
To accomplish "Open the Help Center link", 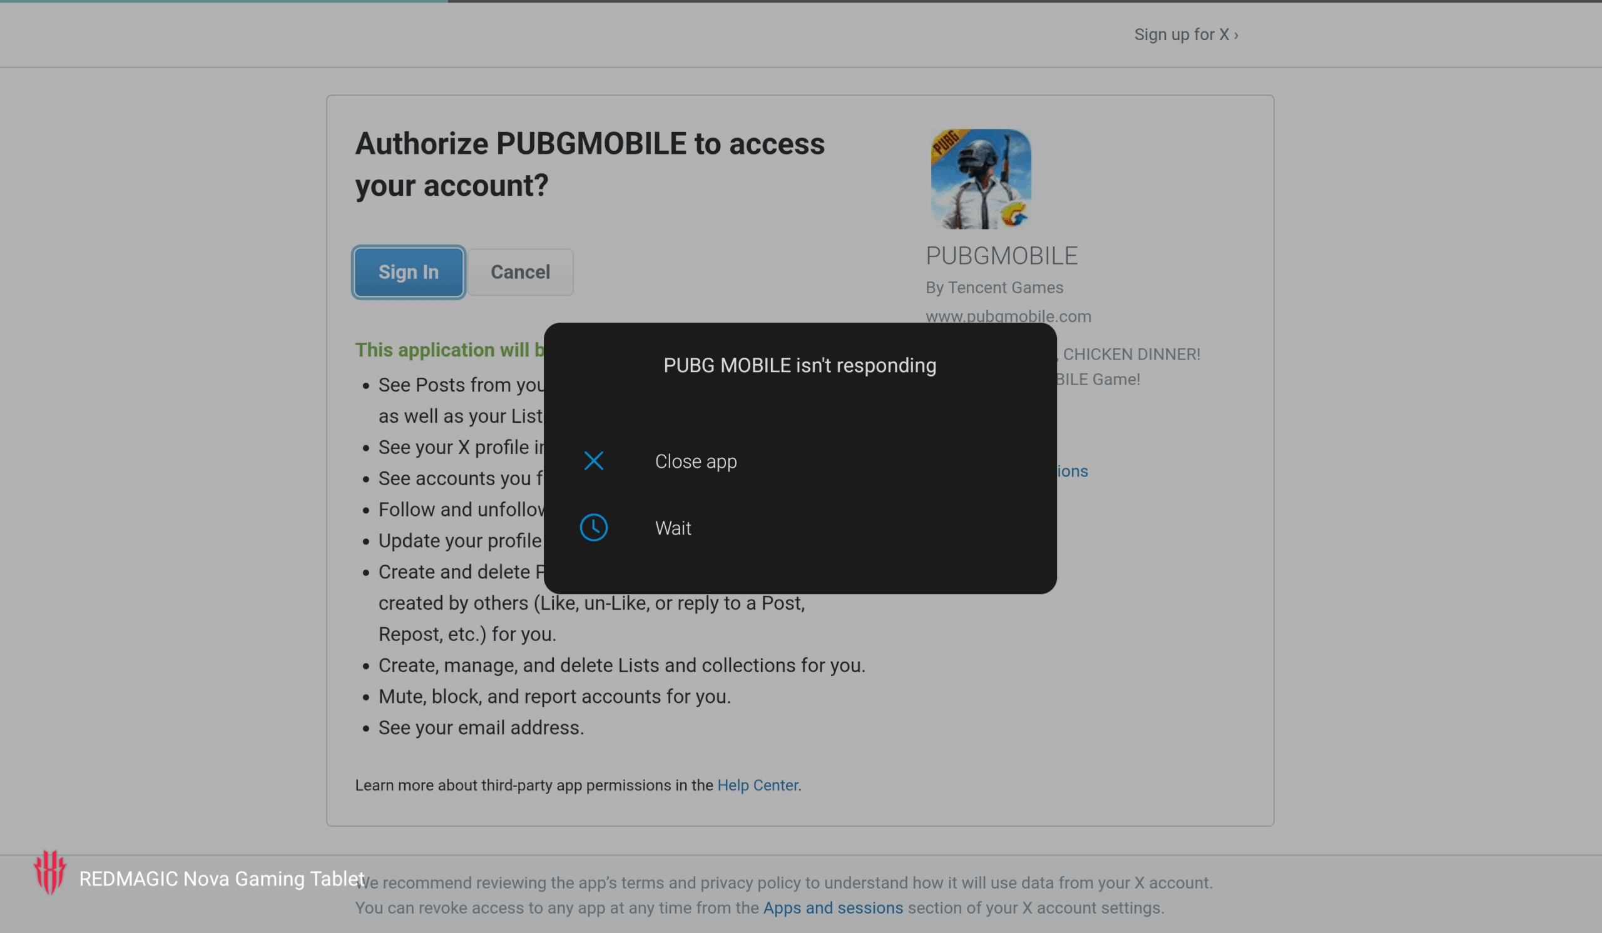I will click(x=757, y=785).
